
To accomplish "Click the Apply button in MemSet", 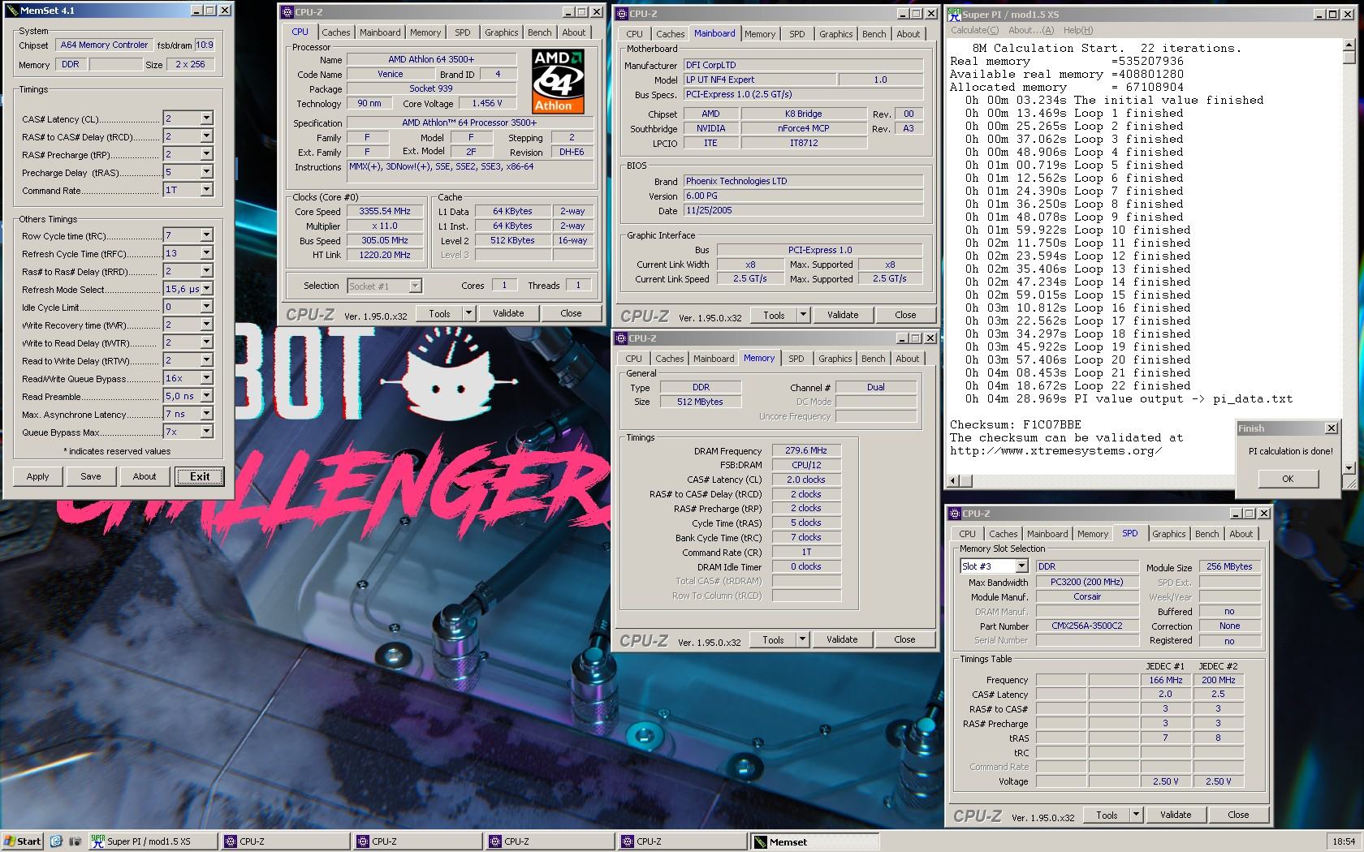I will 37,476.
